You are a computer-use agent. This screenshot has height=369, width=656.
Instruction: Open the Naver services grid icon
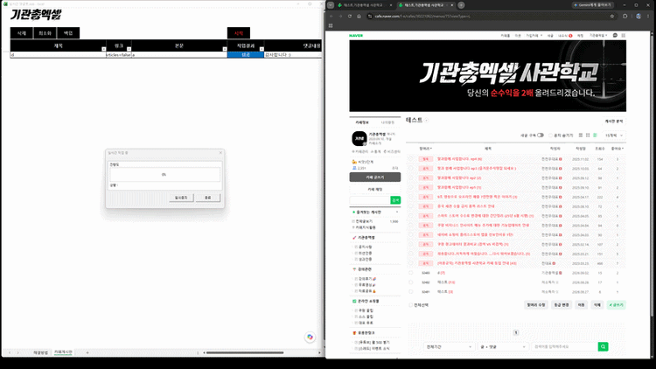coord(624,36)
